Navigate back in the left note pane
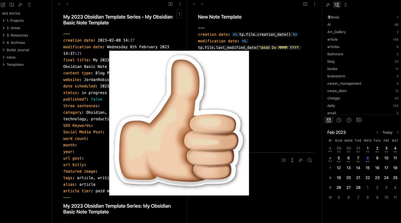Screen dimensions: 401x223 click(59, 4)
